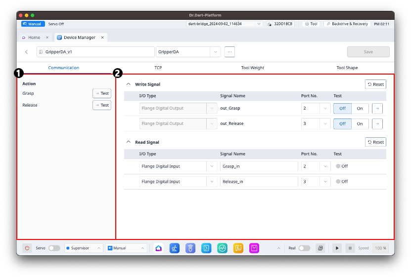Click the home icon in the bottom dock
Screen dimensions: 411x277
click(x=158, y=248)
